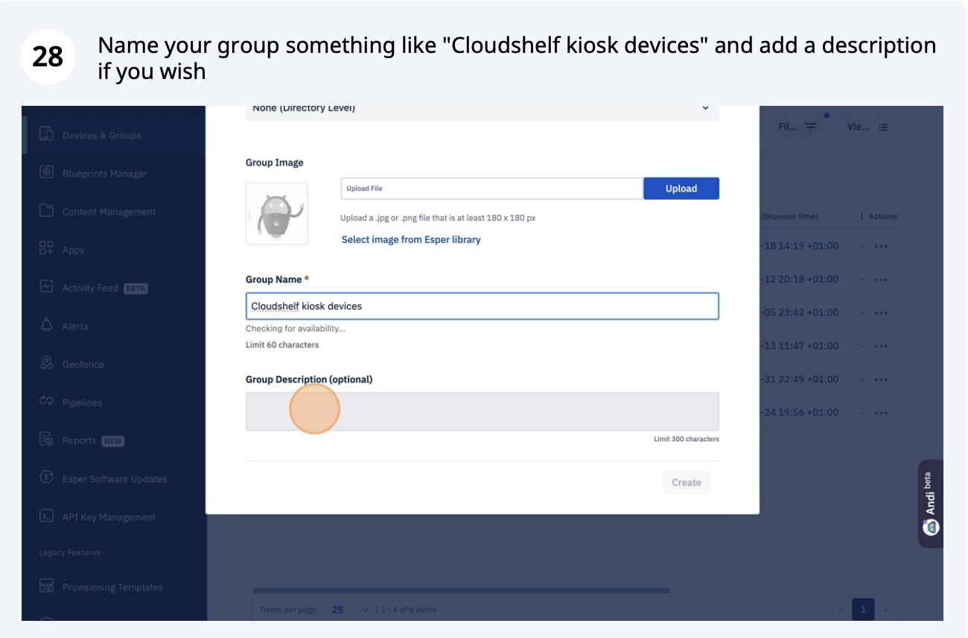The width and height of the screenshot is (968, 638).
Task: Click the Pipelines icon
Action: click(x=47, y=402)
